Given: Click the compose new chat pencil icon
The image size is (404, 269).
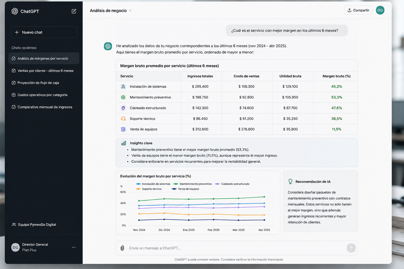Looking at the screenshot, I should coord(74,11).
